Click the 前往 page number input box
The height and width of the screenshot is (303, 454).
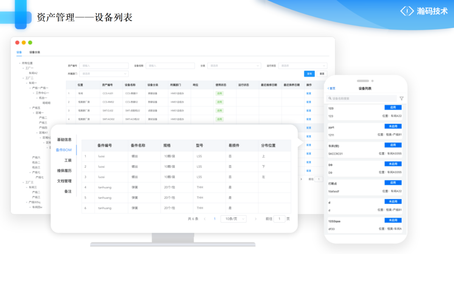(x=279, y=219)
